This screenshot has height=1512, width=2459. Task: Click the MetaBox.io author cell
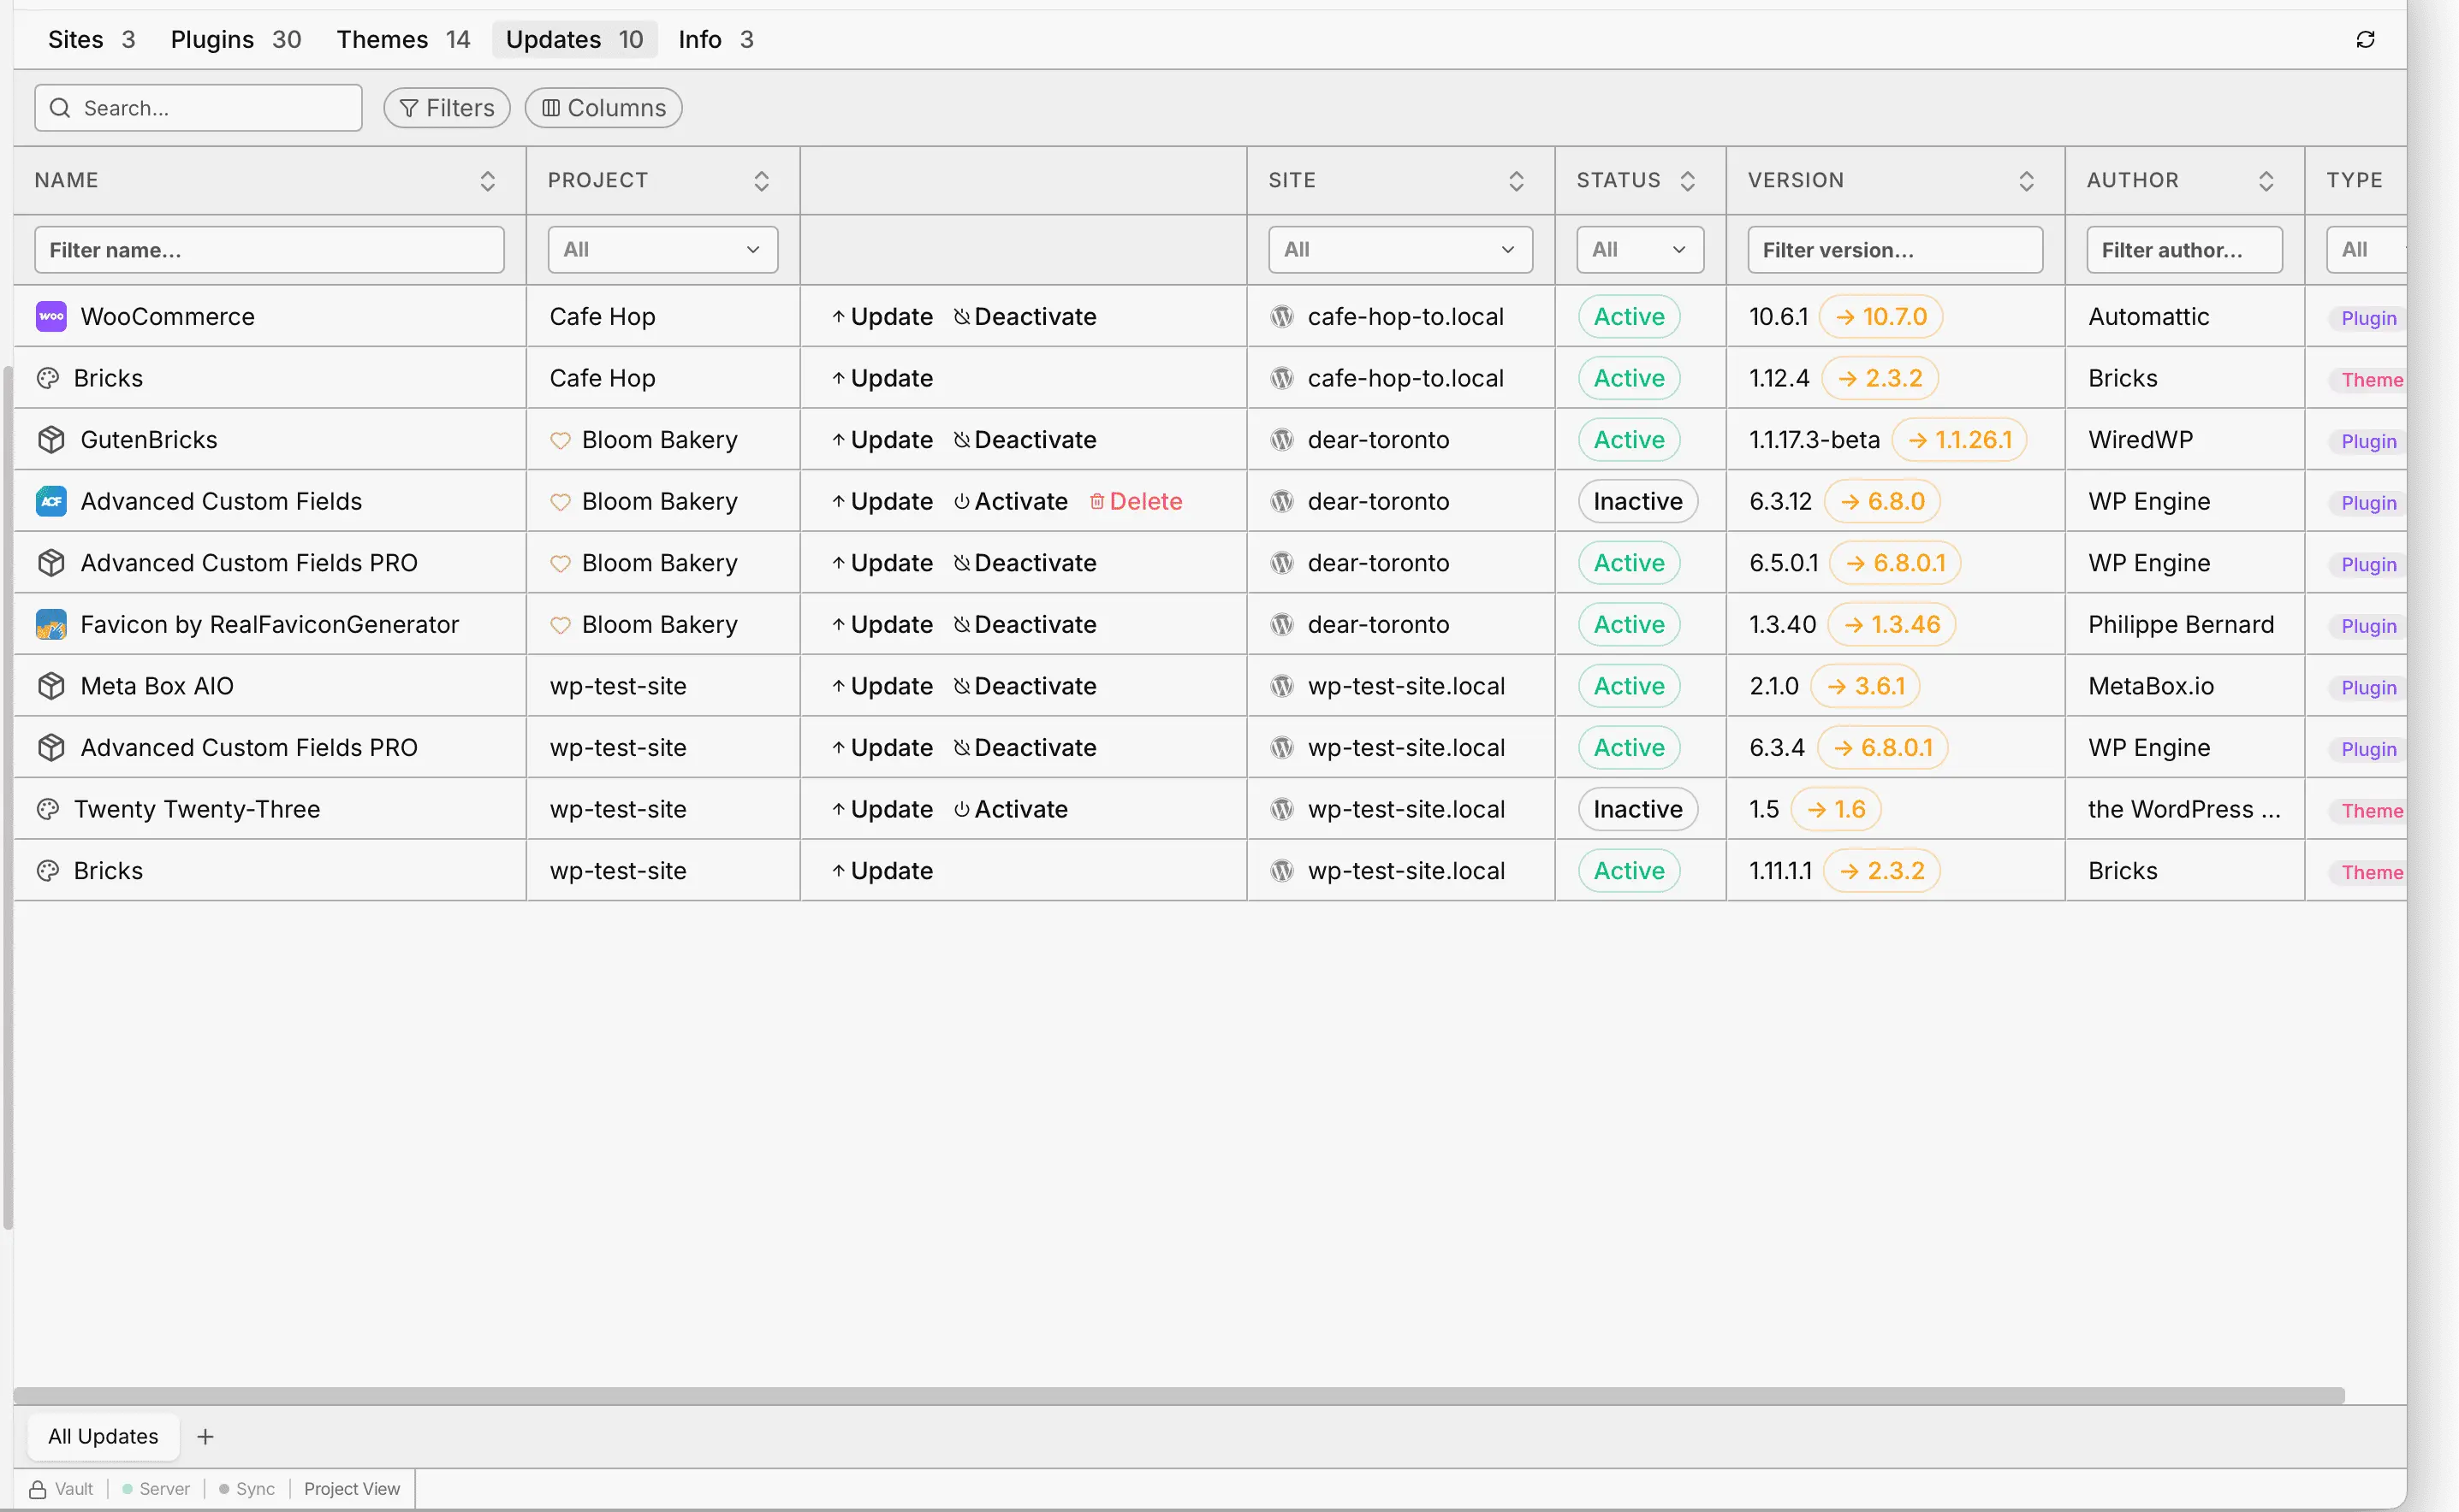(x=2151, y=687)
